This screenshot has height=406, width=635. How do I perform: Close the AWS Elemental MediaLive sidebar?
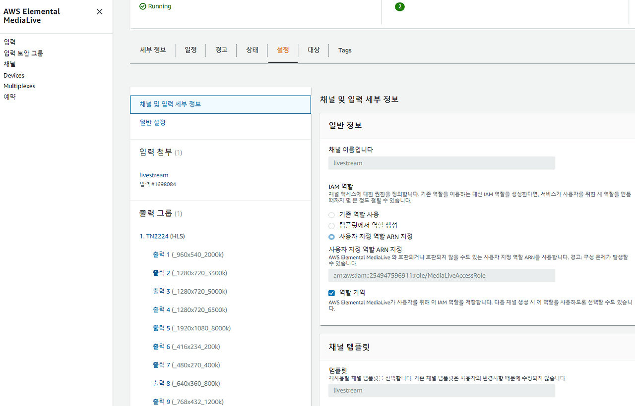(100, 11)
